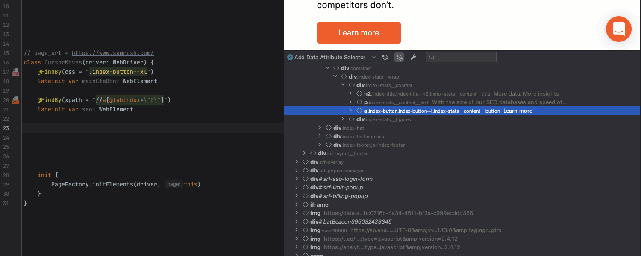Toggle the auto-refresh clock button
Viewport: 641px width, 256px height.
click(399, 57)
